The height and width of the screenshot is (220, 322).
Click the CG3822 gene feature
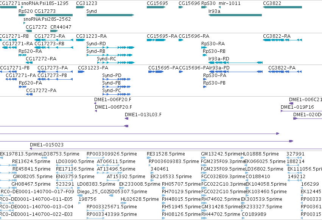coord(282,7)
